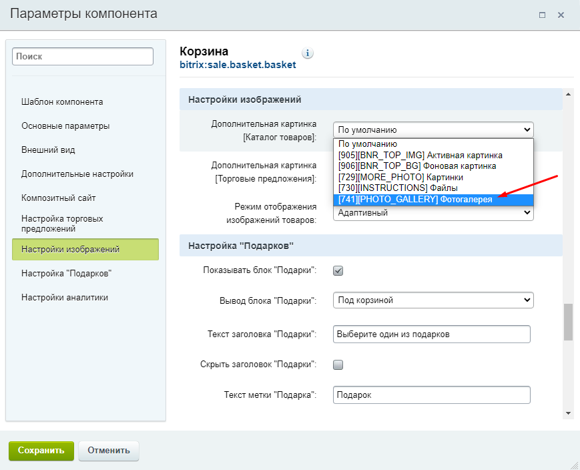Click the Отменить button
580x470 pixels.
(108, 451)
